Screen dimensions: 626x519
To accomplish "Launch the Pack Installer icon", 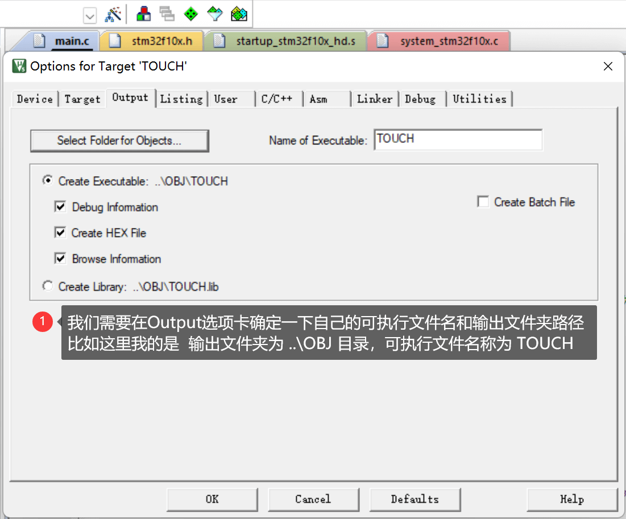I will tap(239, 14).
